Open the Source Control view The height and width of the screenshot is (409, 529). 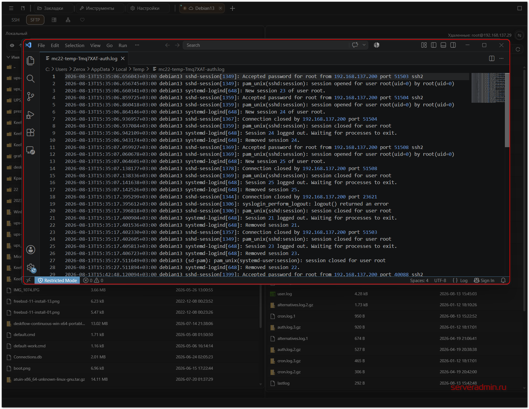(31, 97)
